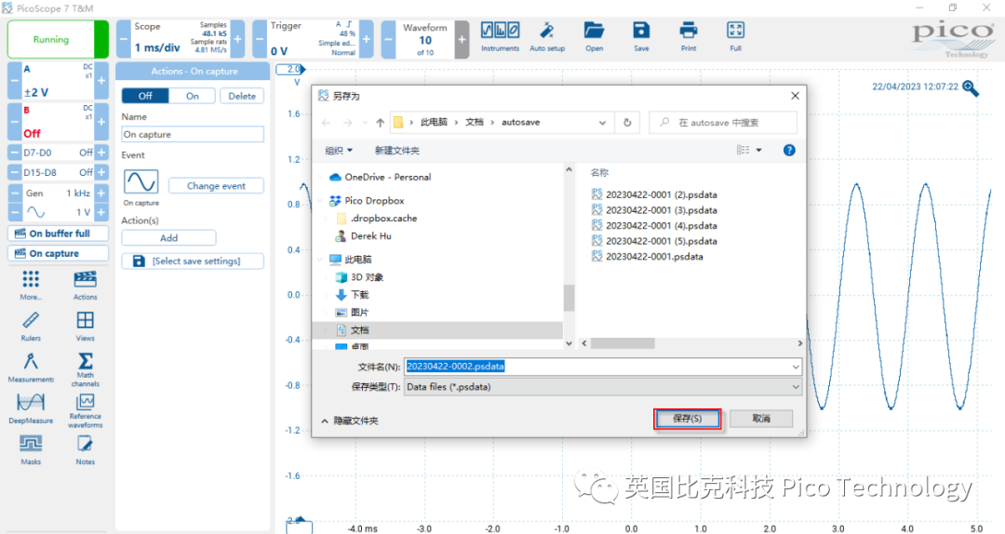This screenshot has width=1005, height=534.
Task: Open Reference waveforms icon
Action: coord(86,401)
